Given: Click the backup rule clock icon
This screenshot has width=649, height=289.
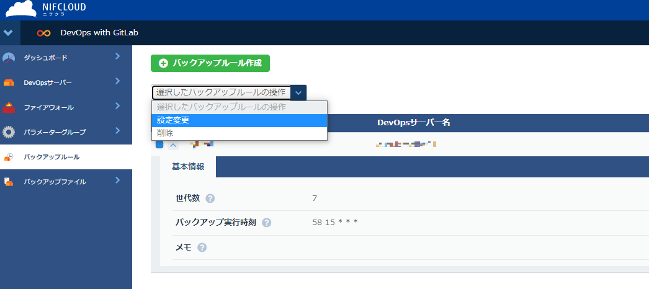Looking at the screenshot, I should pos(9,157).
